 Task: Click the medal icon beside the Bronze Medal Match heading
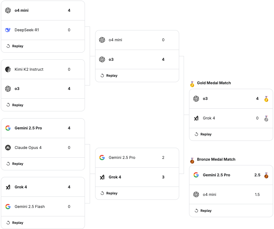[x=192, y=160]
